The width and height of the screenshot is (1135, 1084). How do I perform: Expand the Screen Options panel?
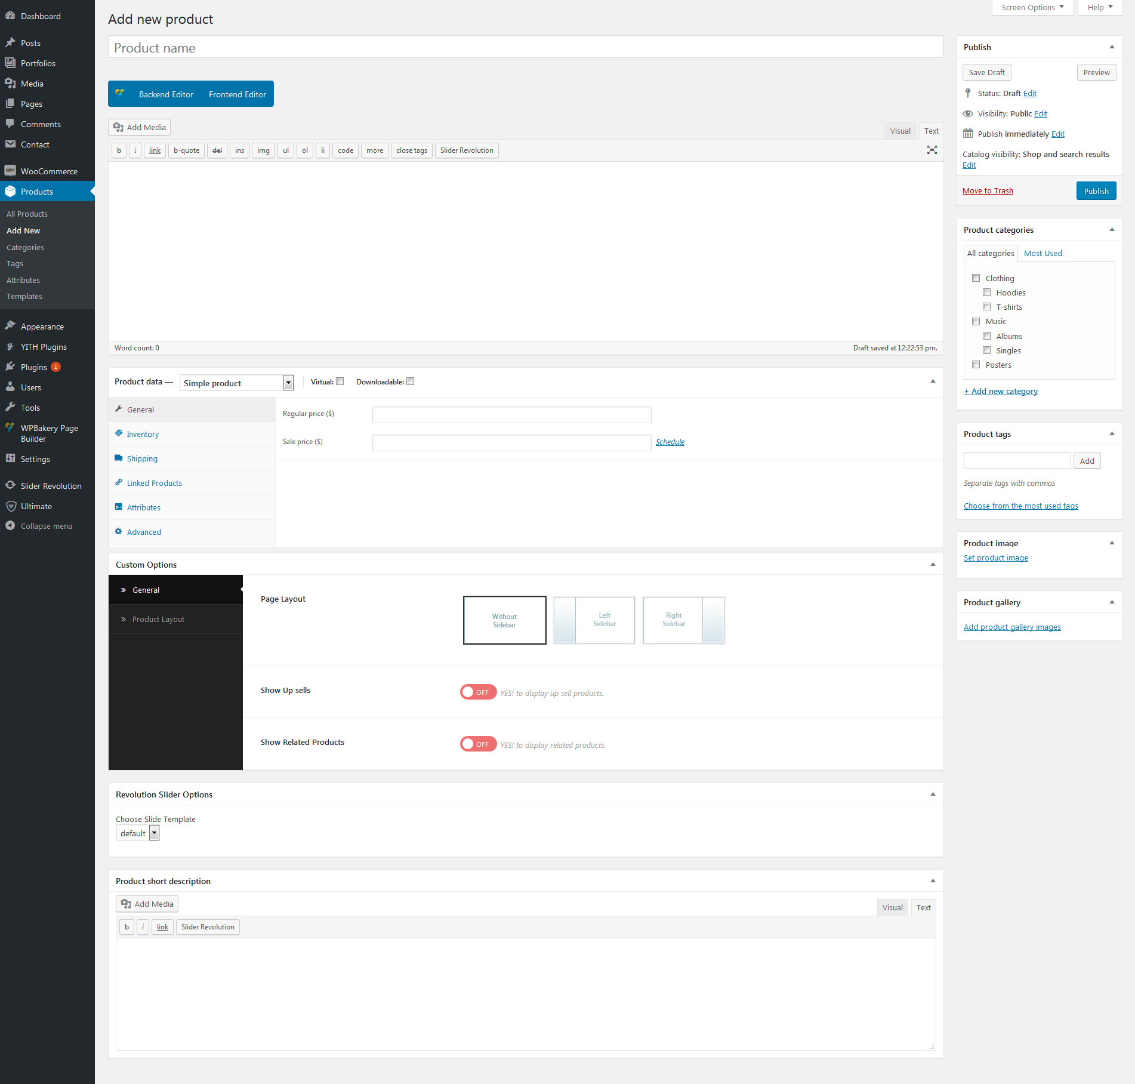(x=1032, y=7)
